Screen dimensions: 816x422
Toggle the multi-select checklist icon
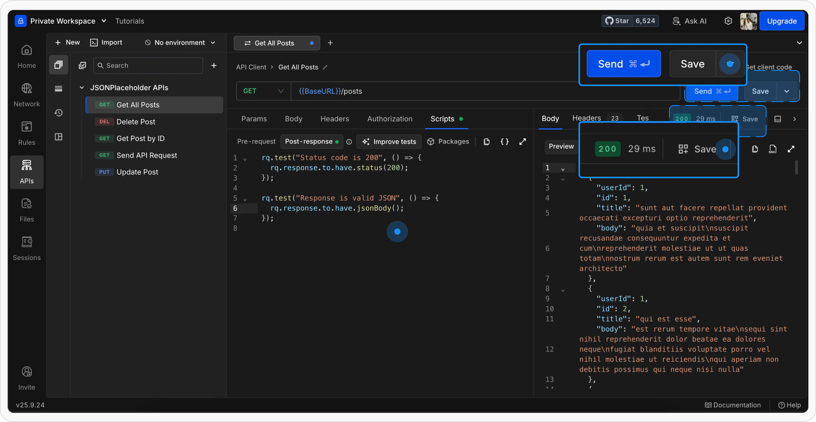coord(83,66)
